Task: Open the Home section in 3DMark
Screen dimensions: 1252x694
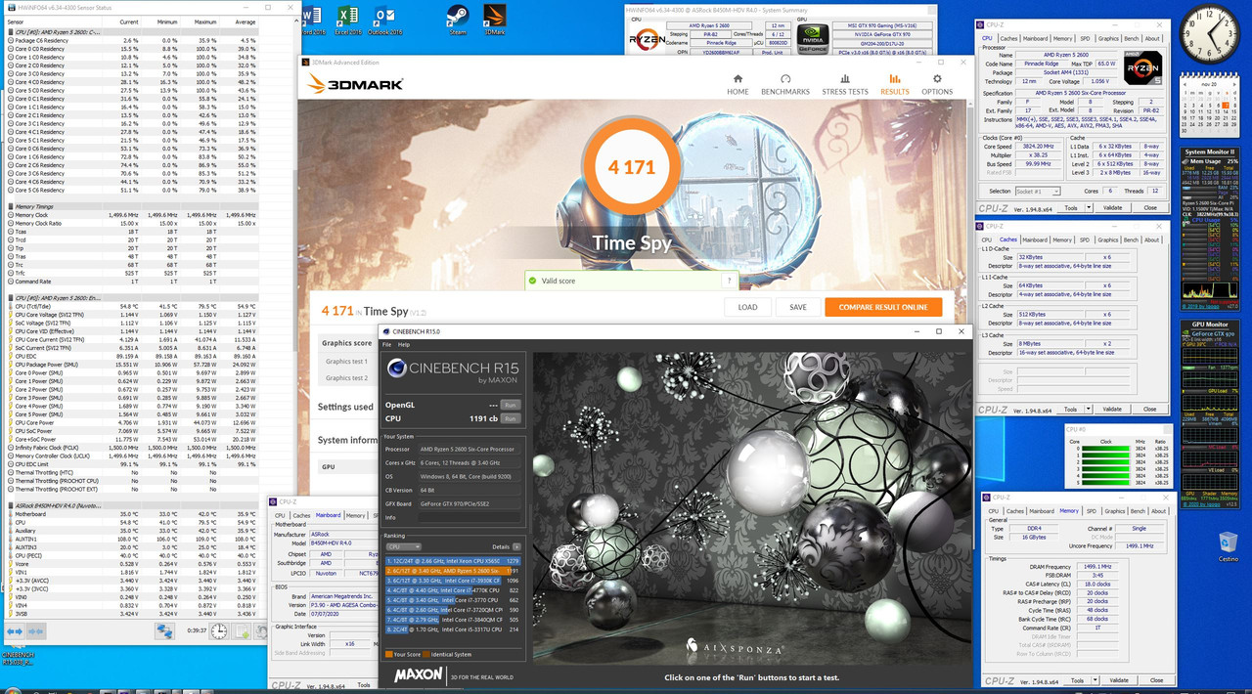Action: (738, 84)
